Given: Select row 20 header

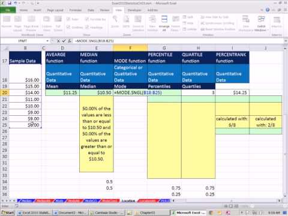Looking at the screenshot, I should tap(5, 92).
